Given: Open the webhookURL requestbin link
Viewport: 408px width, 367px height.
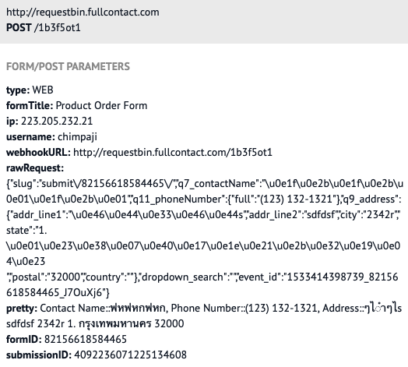Looking at the screenshot, I should click(x=173, y=153).
